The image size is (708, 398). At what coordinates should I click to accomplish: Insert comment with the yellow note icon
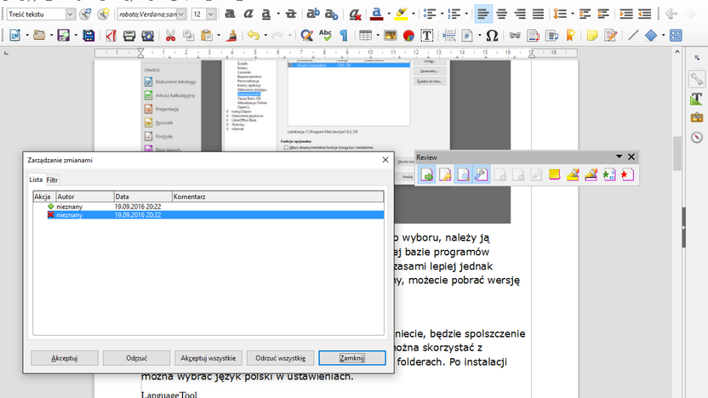coord(592,35)
